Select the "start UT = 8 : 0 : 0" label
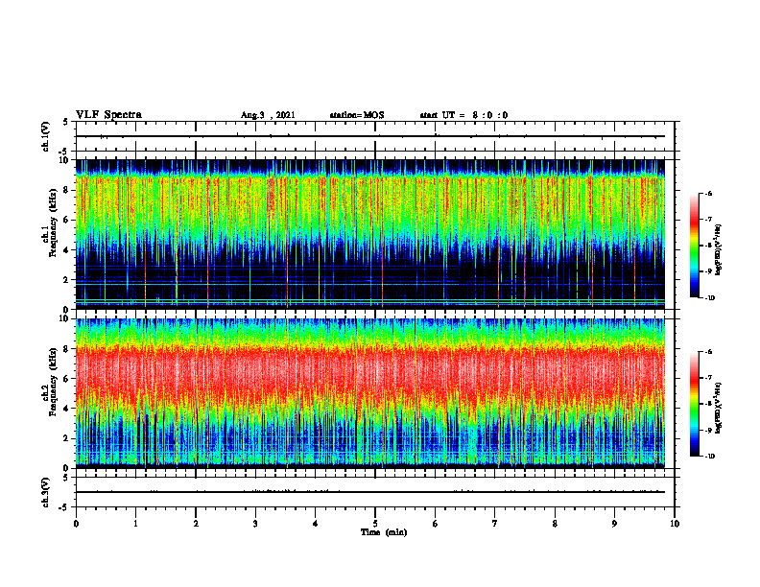760x587 pixels. pos(463,115)
